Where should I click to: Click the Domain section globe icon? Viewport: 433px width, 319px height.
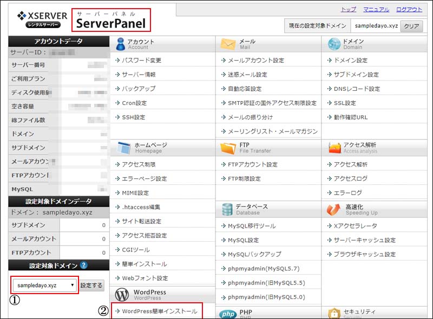coord(334,44)
